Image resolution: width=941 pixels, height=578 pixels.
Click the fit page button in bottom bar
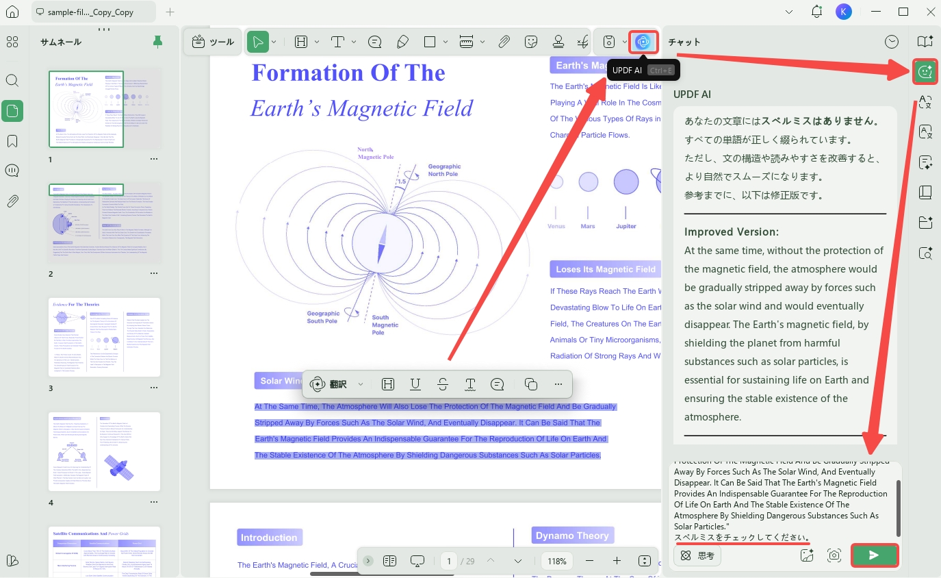click(644, 561)
